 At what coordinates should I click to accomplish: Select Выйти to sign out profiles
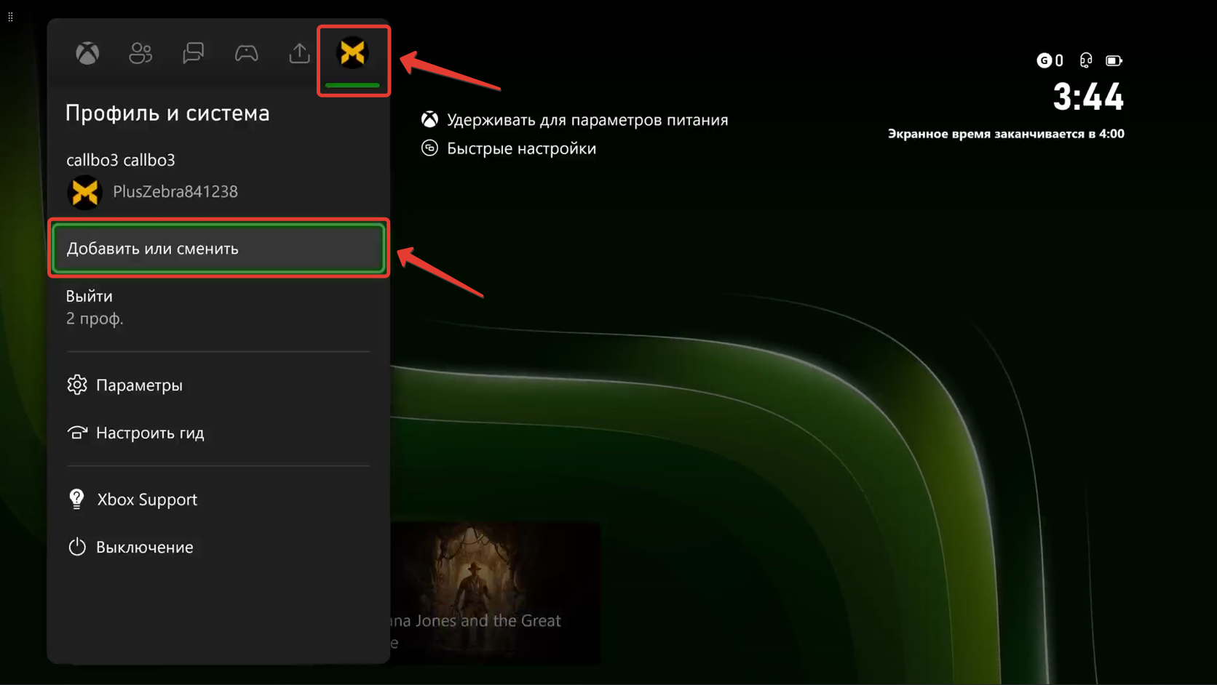pos(90,296)
